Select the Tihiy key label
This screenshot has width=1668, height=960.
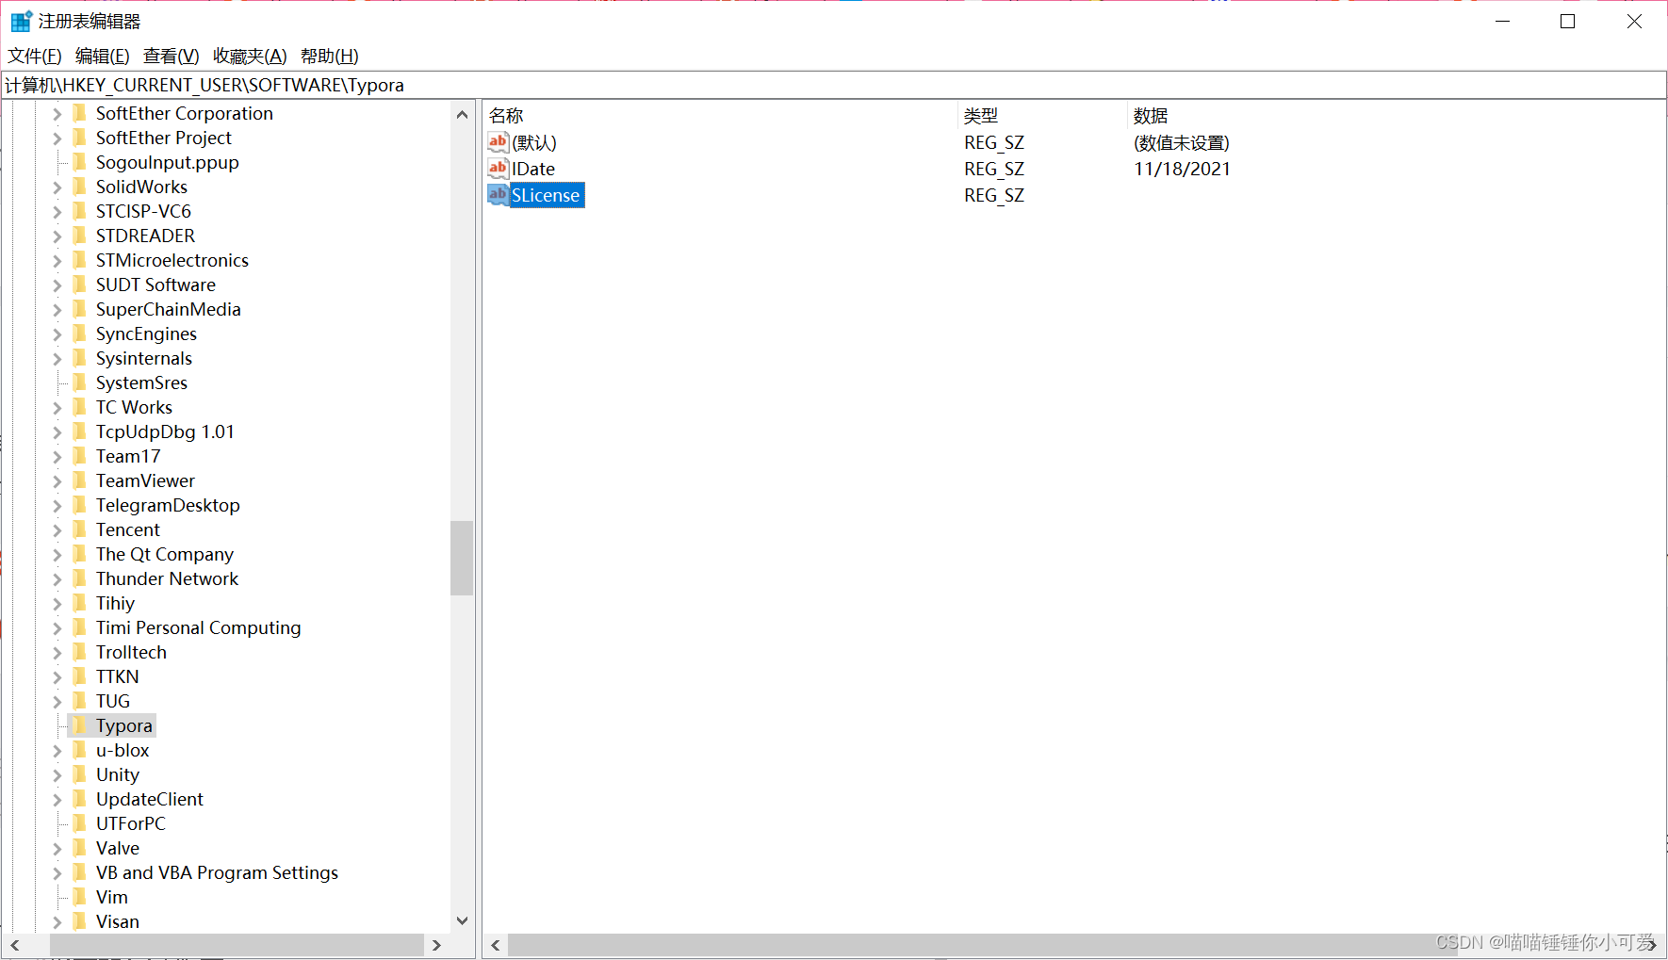115,603
